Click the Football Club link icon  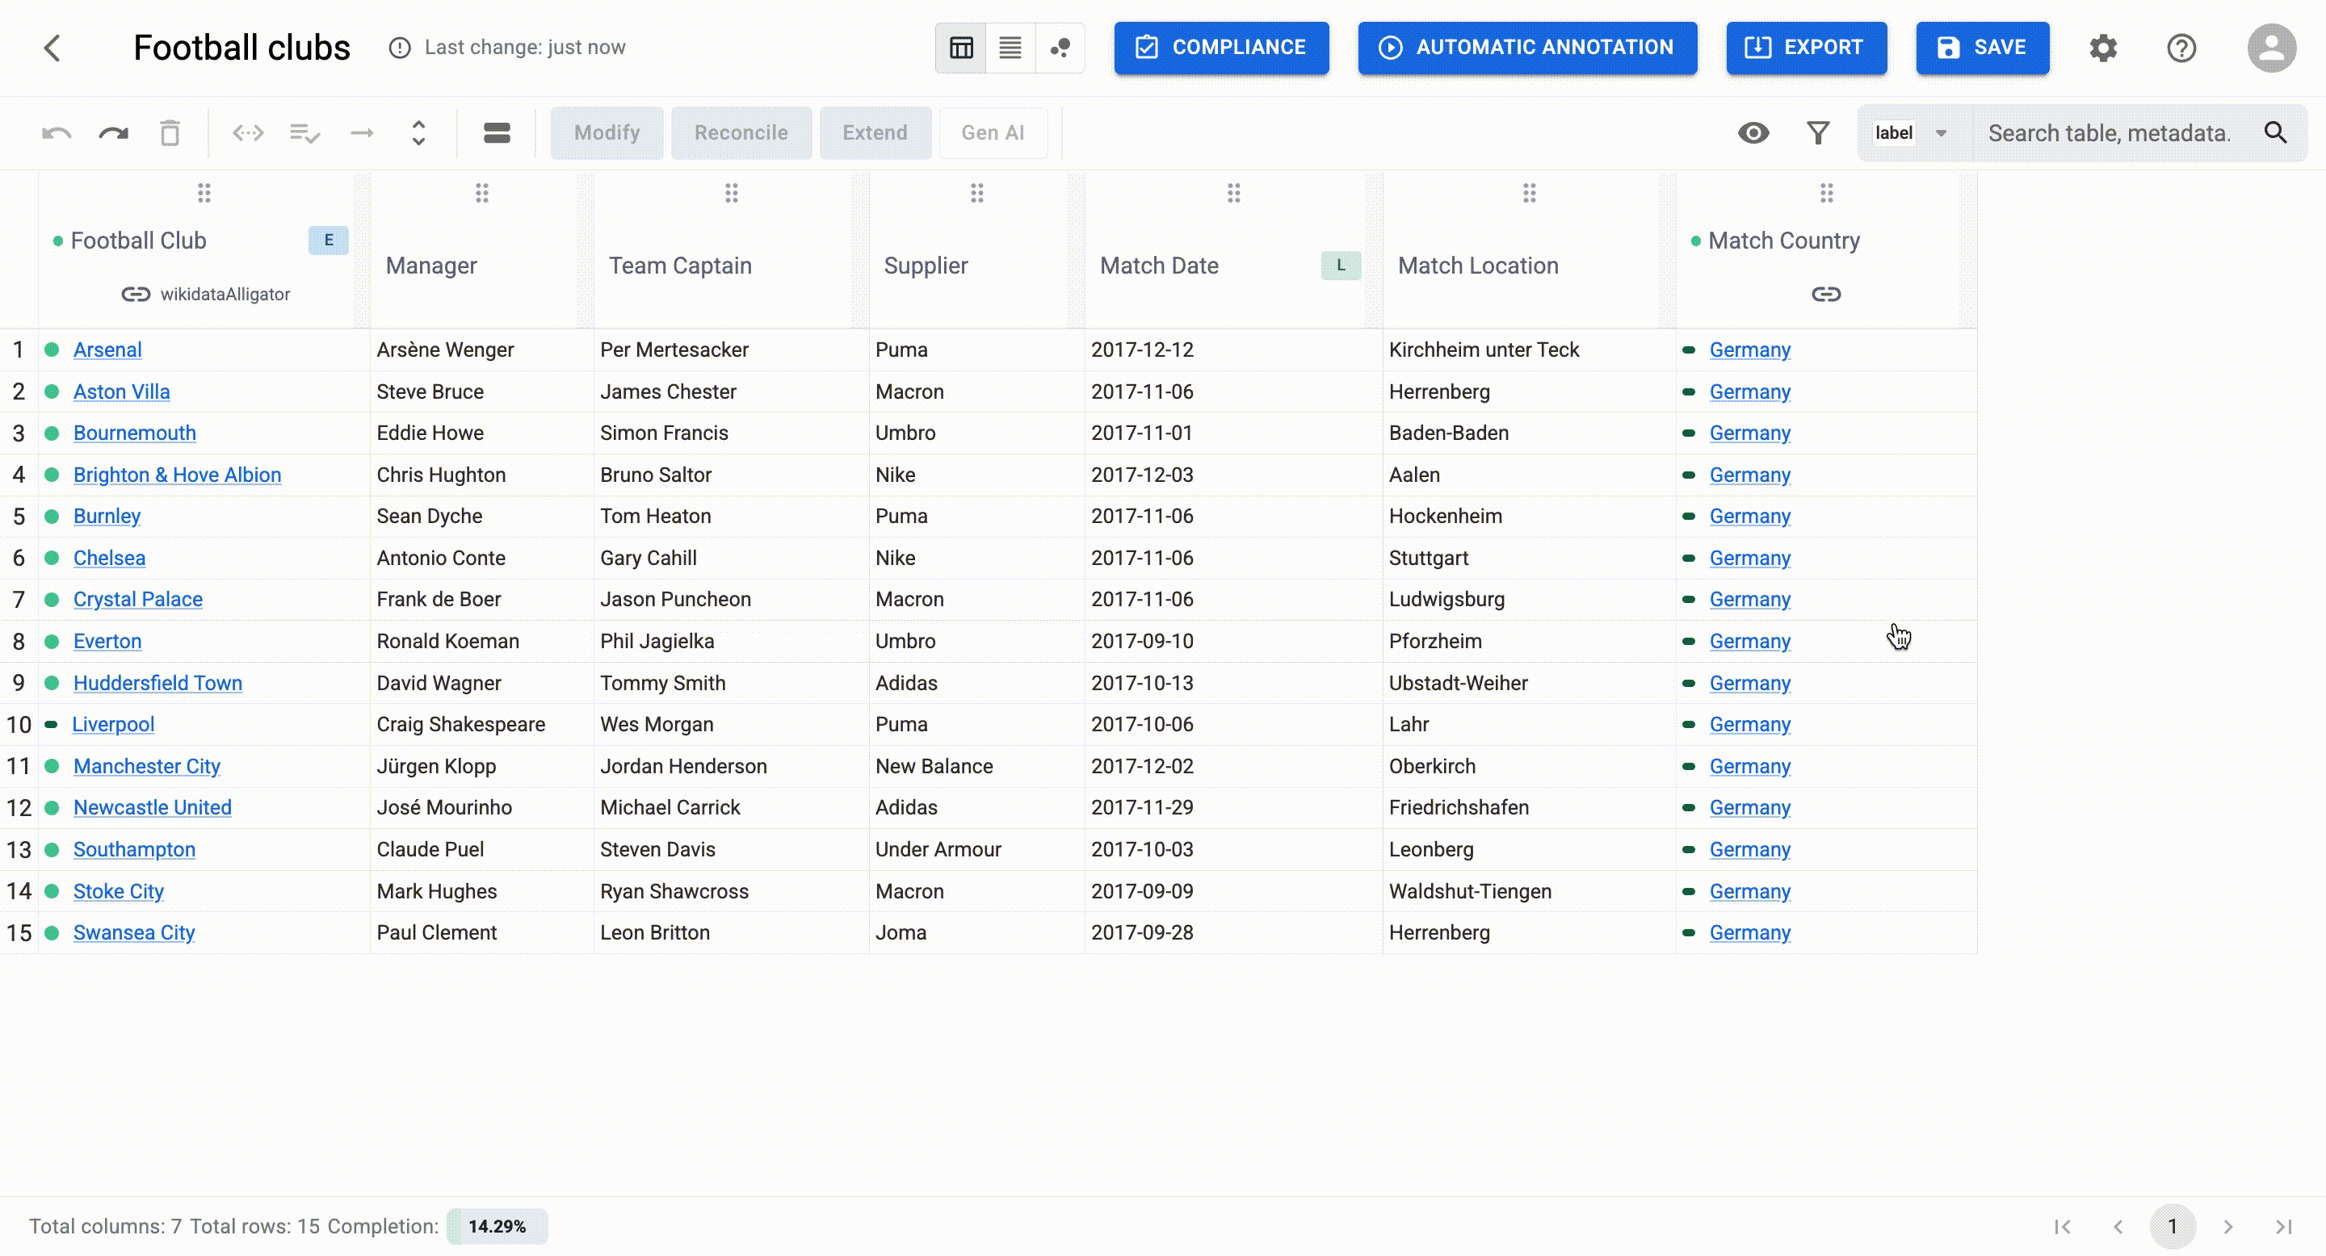coord(136,294)
